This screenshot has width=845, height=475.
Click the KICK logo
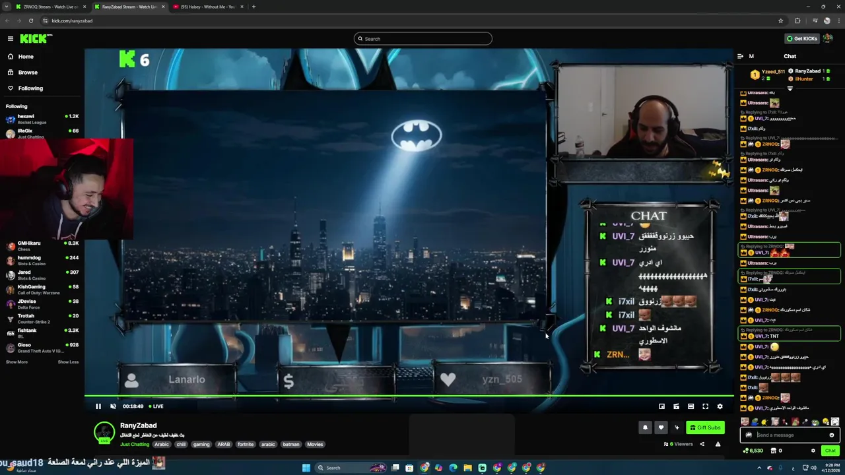(x=36, y=38)
